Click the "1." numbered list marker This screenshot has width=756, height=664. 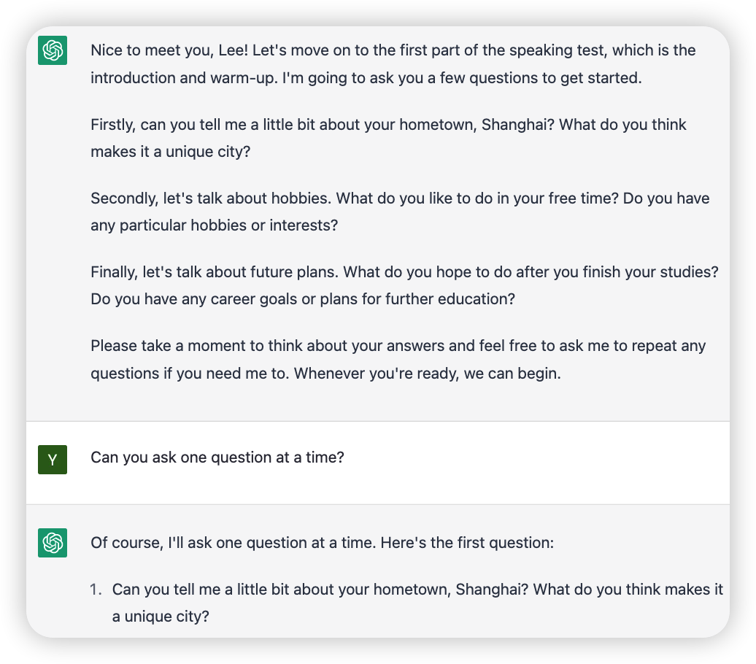[x=96, y=590]
